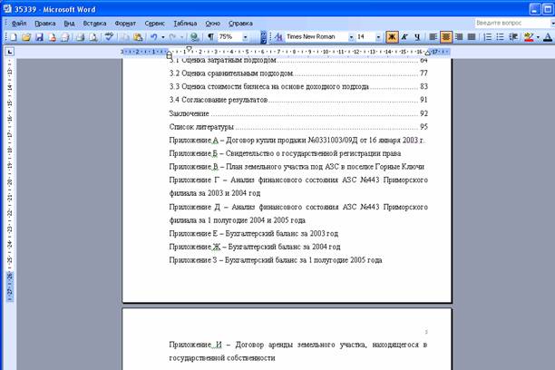
Task: Click inside the zoom 75% field
Action: point(229,37)
